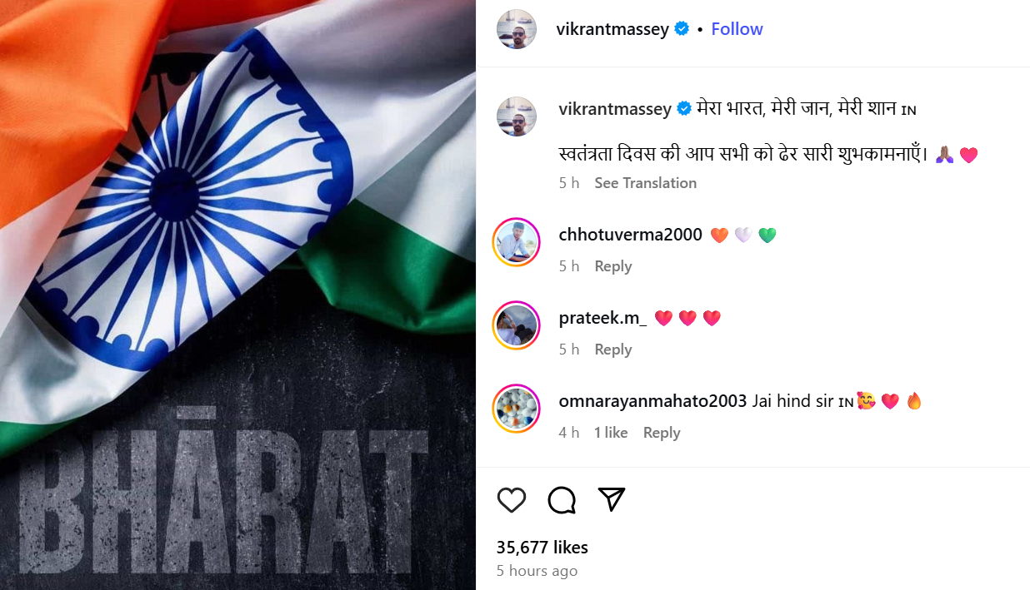Click the Indian flag post image
The image size is (1030, 590).
point(237,295)
